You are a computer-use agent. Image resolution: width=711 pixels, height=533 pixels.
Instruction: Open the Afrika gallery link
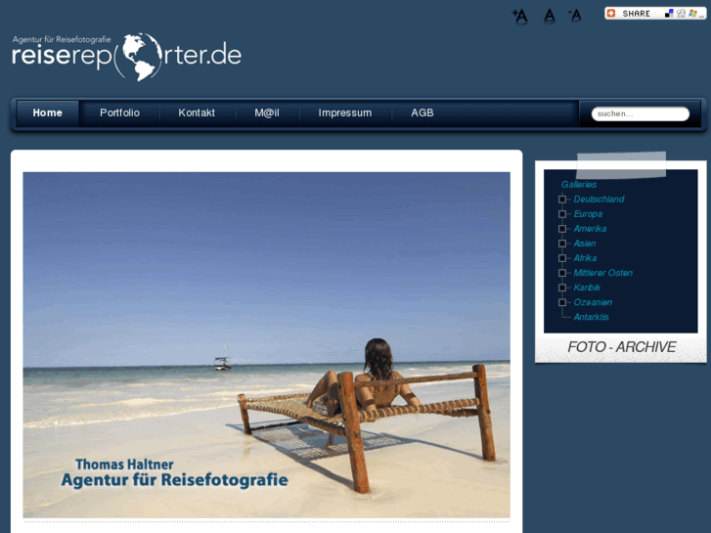585,258
